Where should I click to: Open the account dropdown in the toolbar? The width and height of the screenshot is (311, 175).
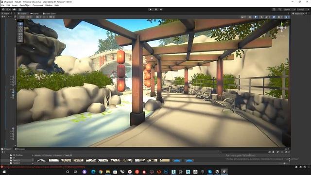(6, 9)
